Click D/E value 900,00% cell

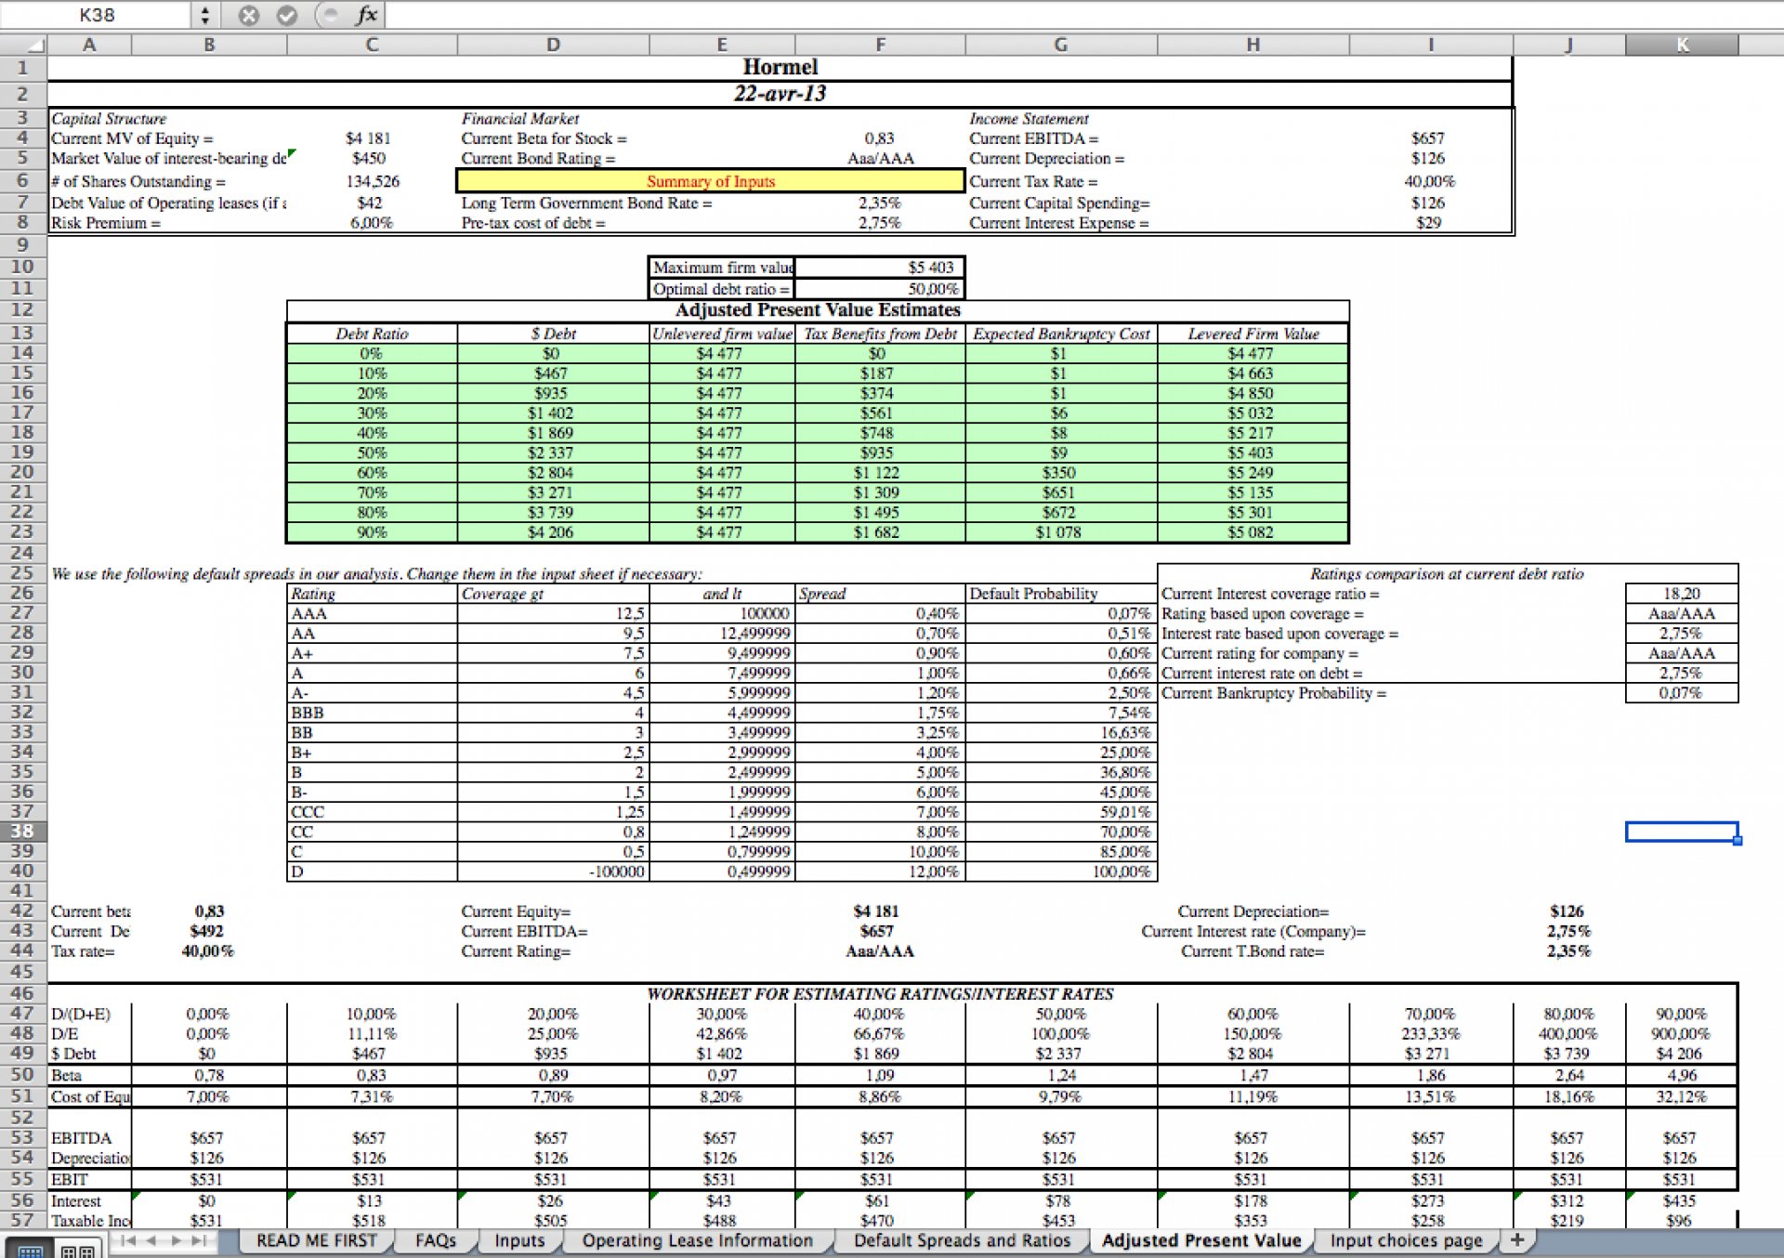point(1682,1033)
